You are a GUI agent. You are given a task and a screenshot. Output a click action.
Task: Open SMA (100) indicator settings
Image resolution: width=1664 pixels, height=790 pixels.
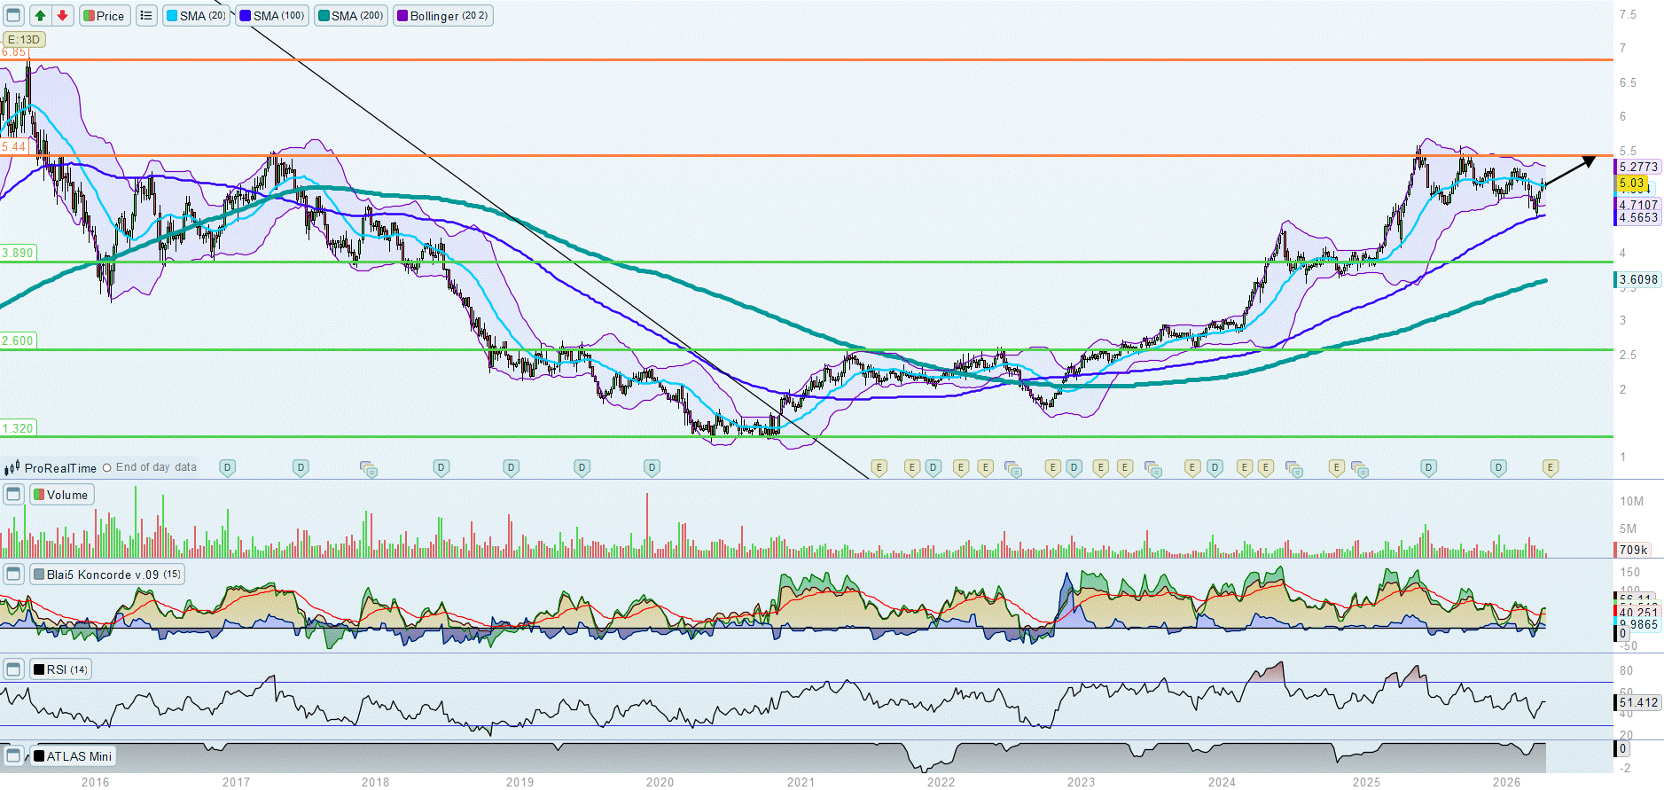273,16
